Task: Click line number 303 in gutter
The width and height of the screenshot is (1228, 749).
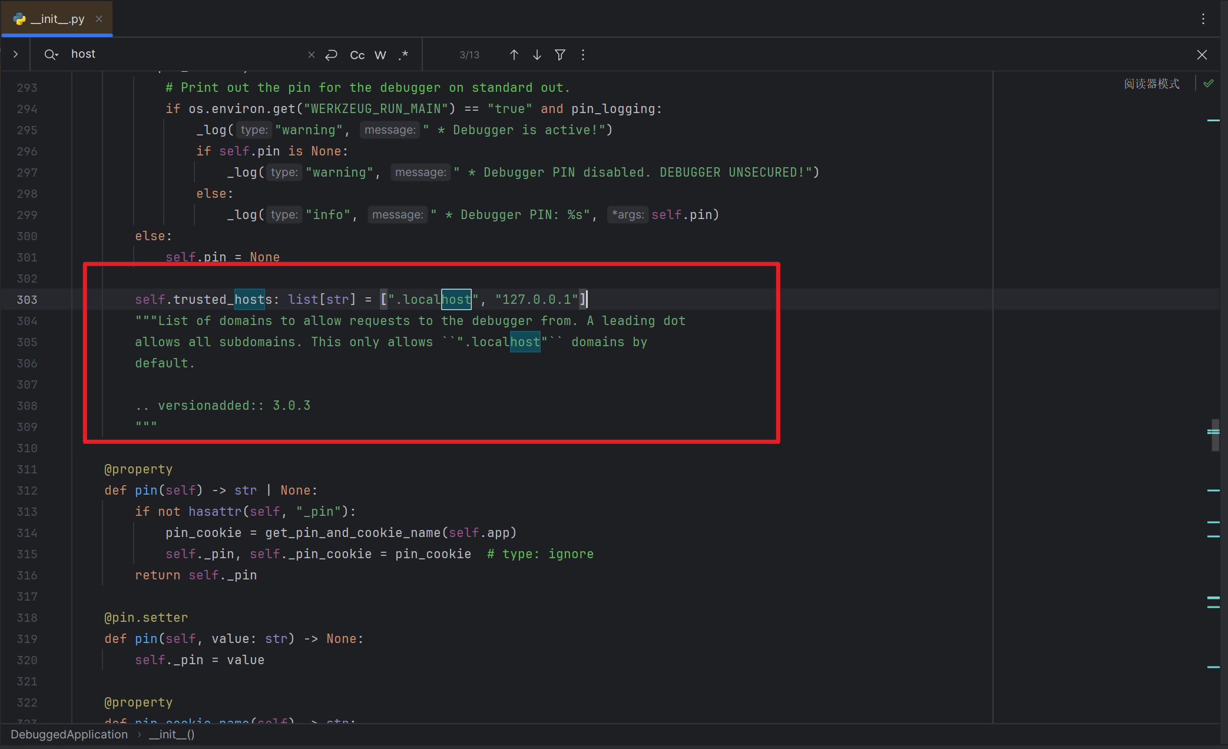Action: (x=27, y=300)
